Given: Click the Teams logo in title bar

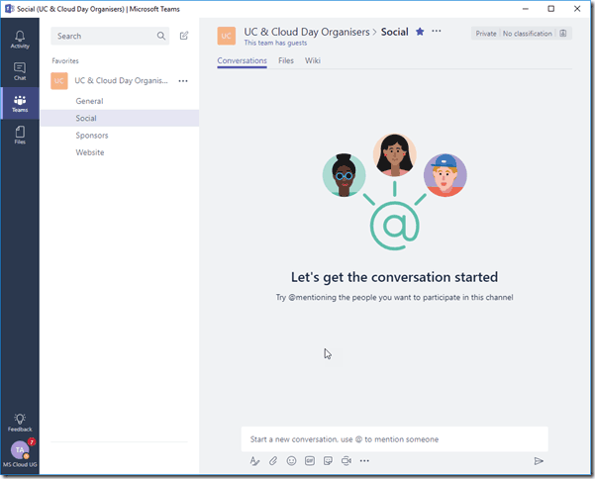Looking at the screenshot, I should click(10, 9).
